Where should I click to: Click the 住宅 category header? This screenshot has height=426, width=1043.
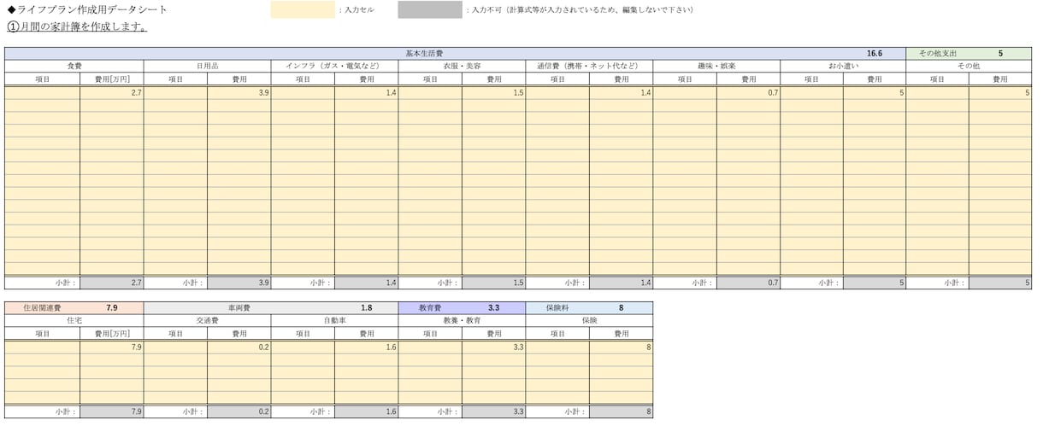point(74,320)
